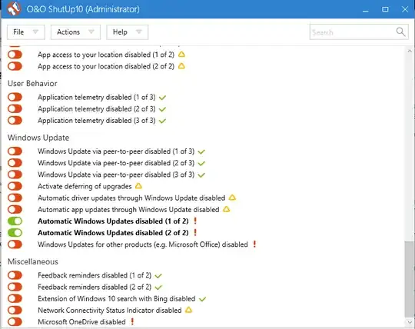415x329 pixels.
Task: Toggle Activate deferring of upgrades switch
Action: [x=15, y=186]
